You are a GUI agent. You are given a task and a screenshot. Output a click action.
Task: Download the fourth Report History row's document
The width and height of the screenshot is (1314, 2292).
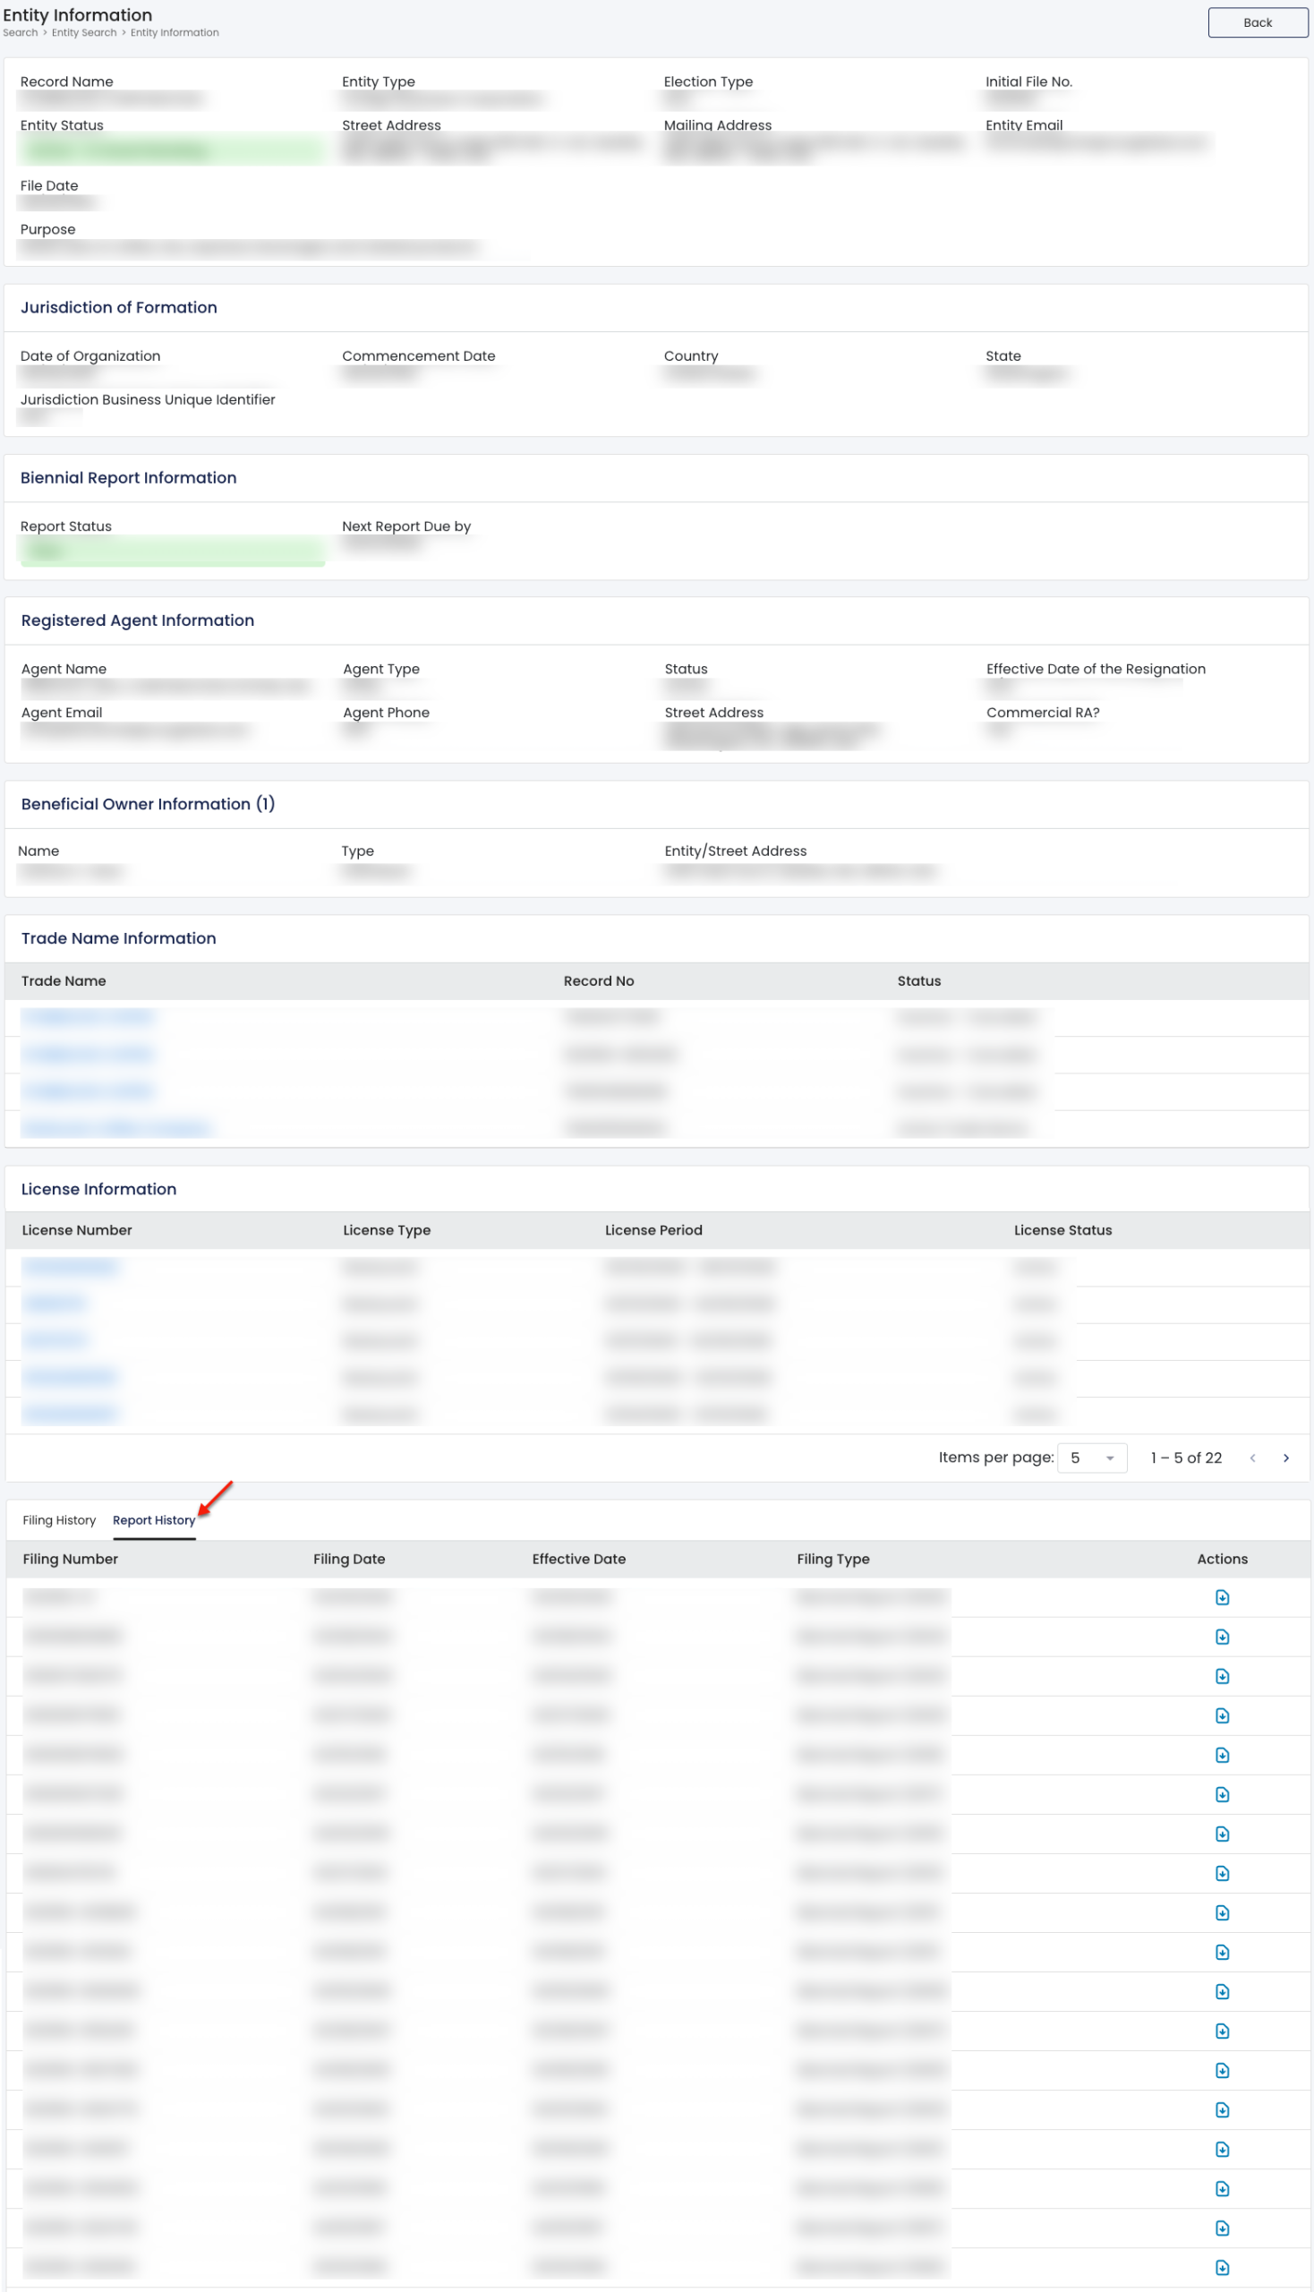(x=1222, y=1716)
